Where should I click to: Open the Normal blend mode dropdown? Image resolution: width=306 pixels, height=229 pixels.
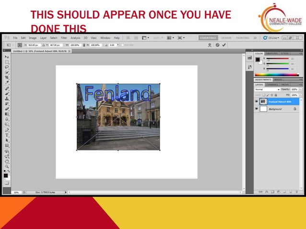coord(267,89)
